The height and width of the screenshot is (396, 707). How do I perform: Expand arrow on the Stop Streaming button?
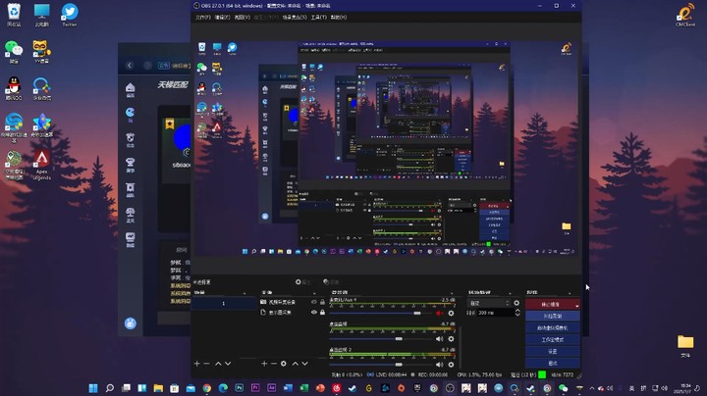coord(576,305)
